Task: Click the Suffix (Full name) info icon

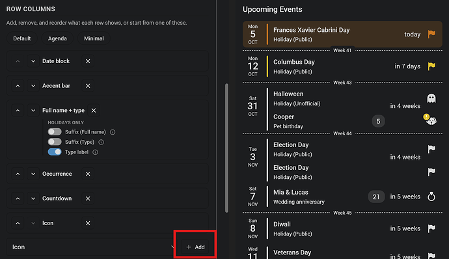Action: [x=113, y=132]
